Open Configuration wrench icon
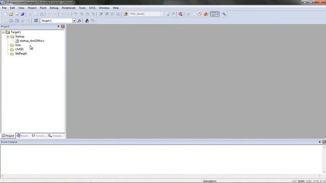The width and height of the screenshot is (326, 183). 224,14
